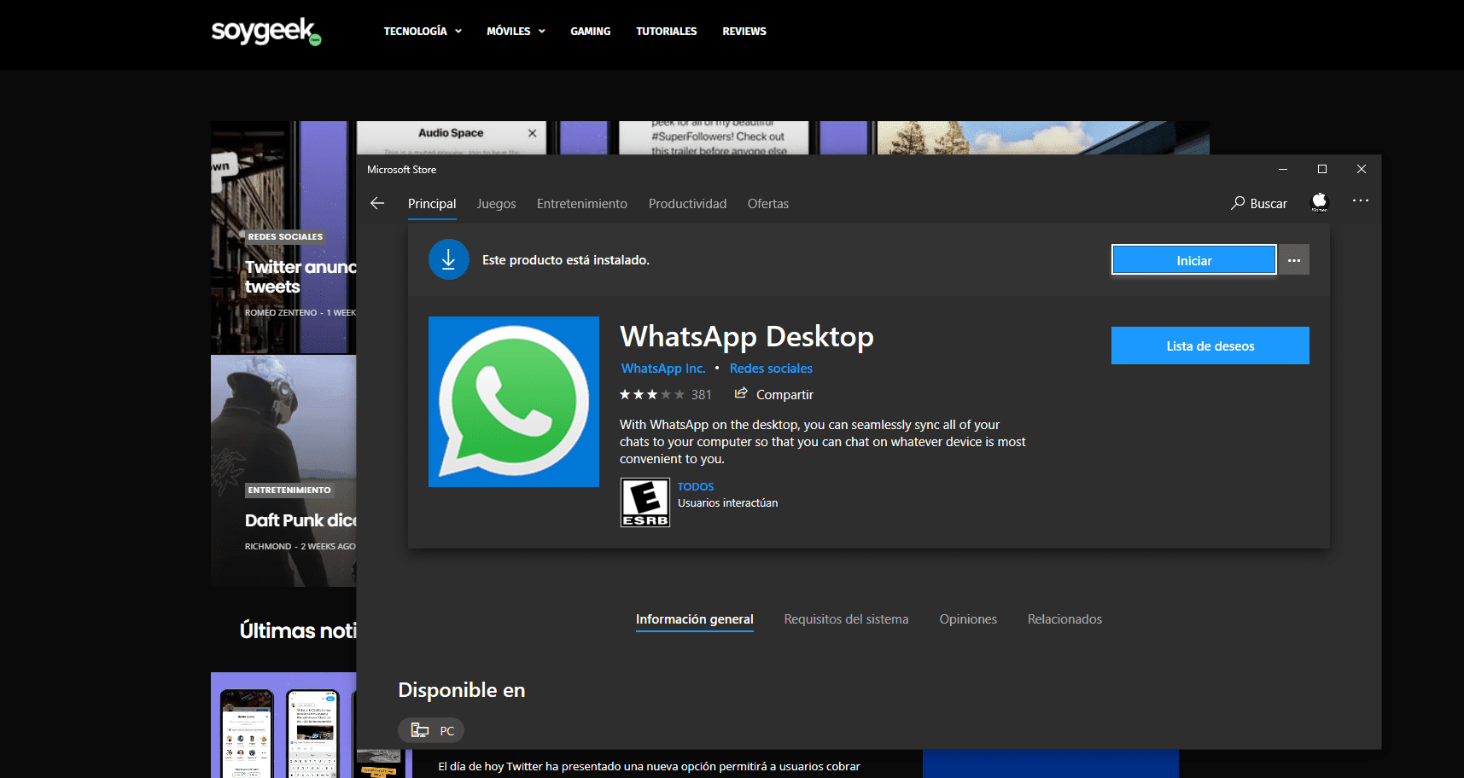Click the WhatsApp Desktop app logo
Screen dimensions: 1464x778
click(x=514, y=402)
